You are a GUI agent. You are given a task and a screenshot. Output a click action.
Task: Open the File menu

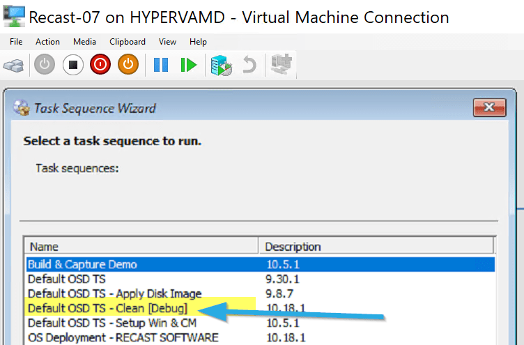[16, 42]
